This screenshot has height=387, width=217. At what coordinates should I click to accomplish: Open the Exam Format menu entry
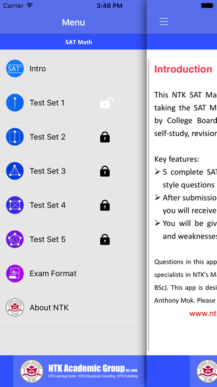[73, 274]
